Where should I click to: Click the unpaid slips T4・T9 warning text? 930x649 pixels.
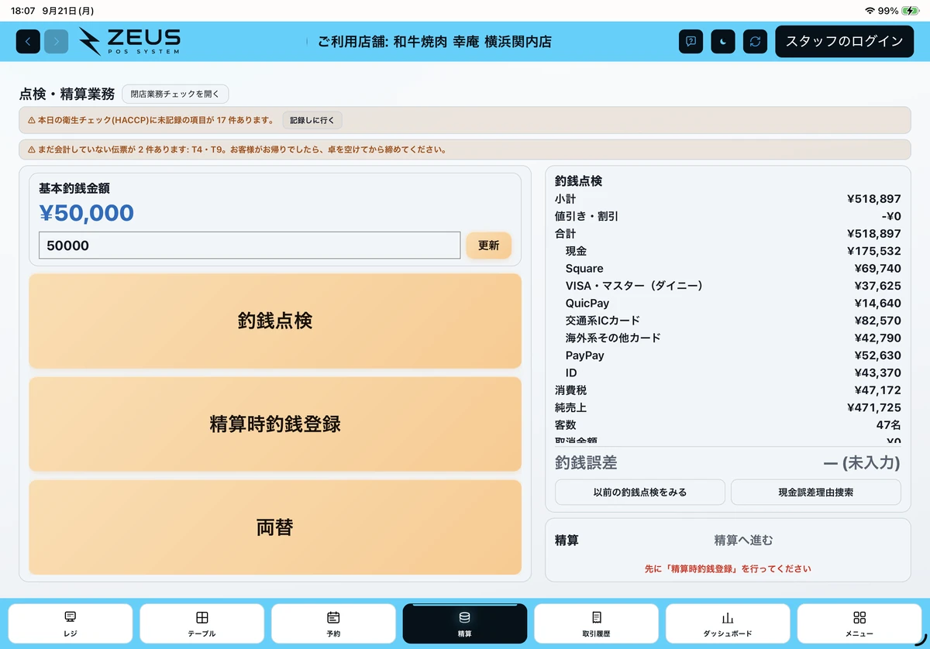(237, 149)
